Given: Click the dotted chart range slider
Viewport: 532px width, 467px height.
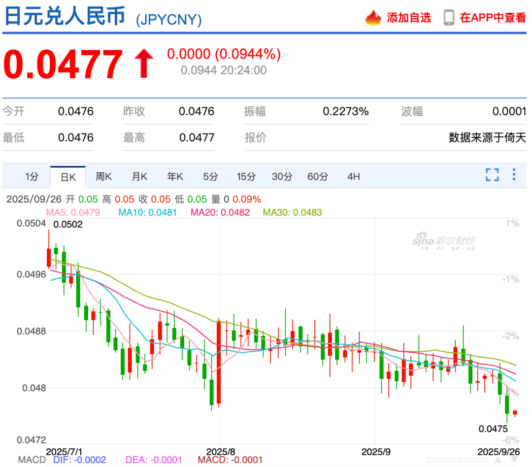Looking at the screenshot, I should click(457, 460).
